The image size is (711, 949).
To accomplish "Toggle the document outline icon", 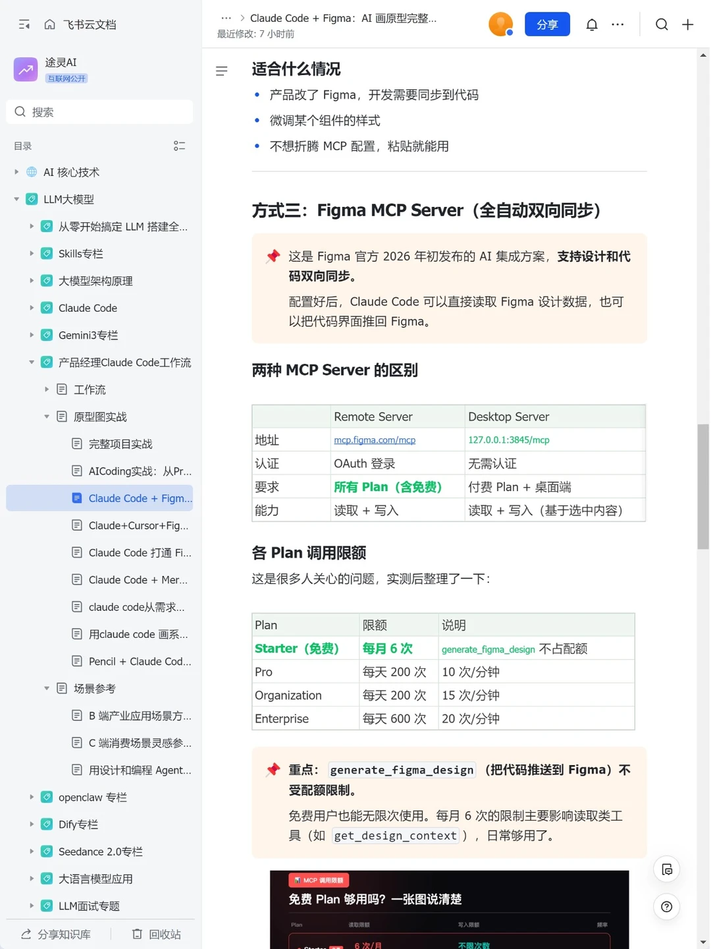I will click(x=222, y=71).
